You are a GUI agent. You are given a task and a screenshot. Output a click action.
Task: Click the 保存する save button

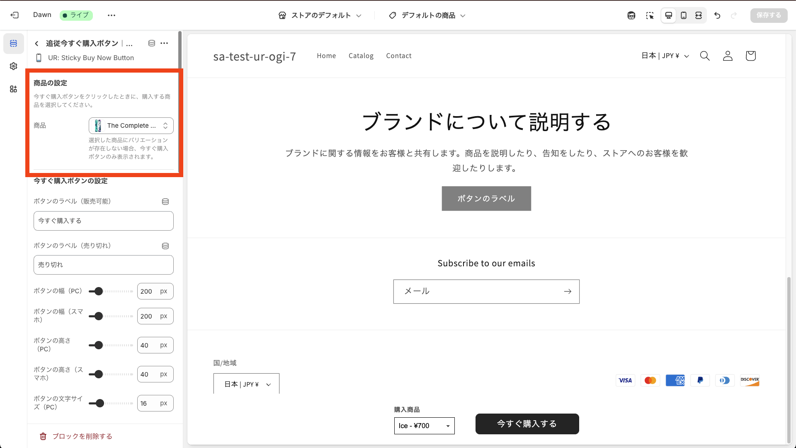click(x=768, y=15)
